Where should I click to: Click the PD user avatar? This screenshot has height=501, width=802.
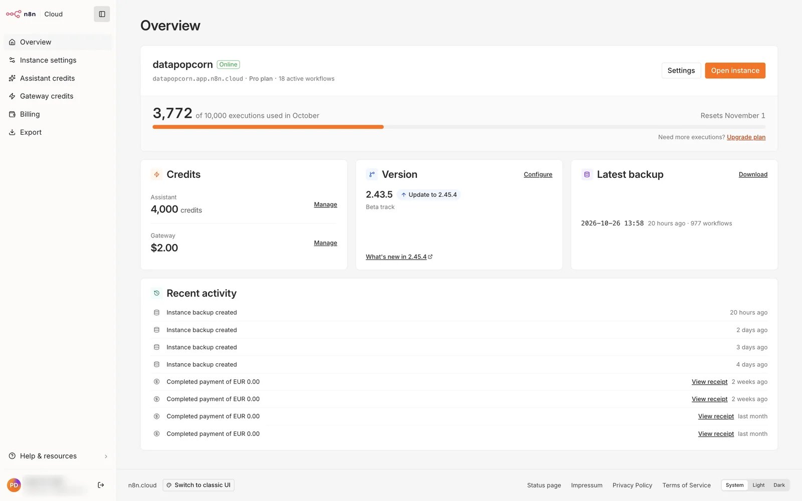tap(14, 485)
